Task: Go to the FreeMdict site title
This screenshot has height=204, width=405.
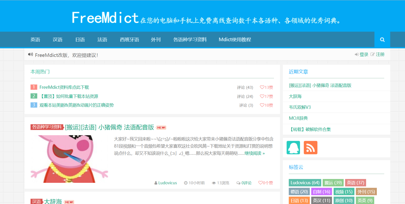Action: (x=105, y=18)
